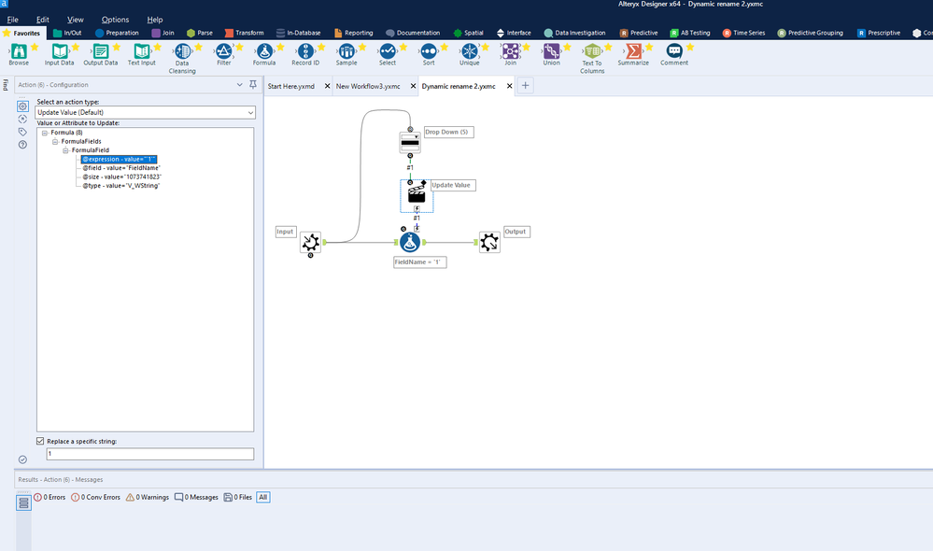Screen dimensions: 933x551
Task: Open the Edit menu
Action: coord(43,20)
